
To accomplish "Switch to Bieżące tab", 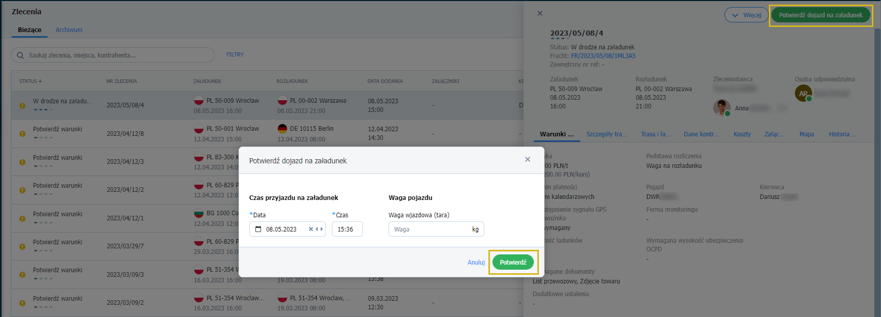I will tap(30, 30).
